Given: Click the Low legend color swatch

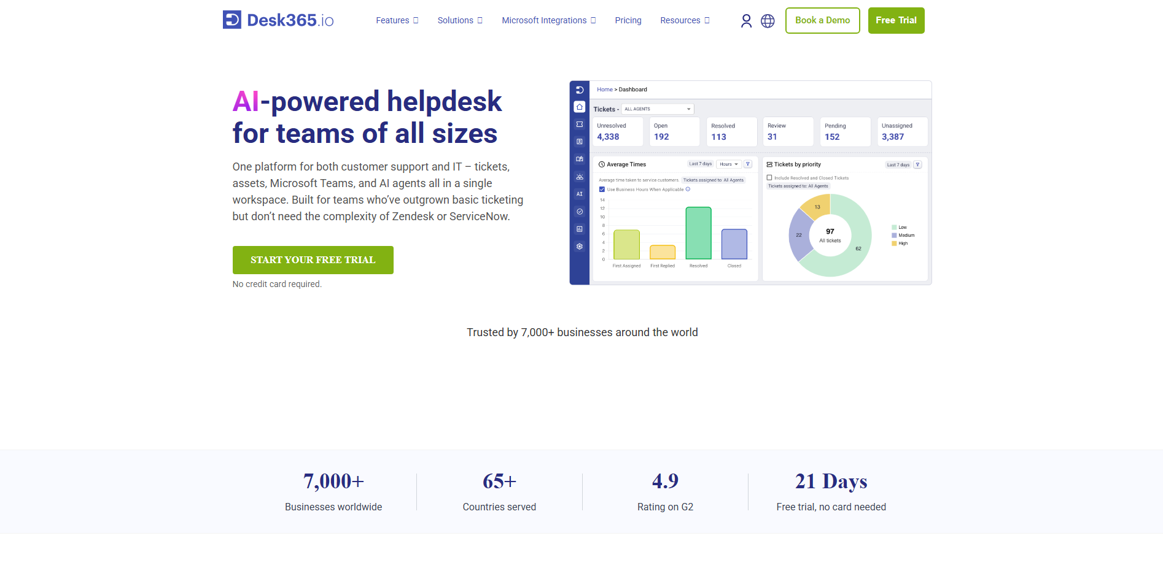Looking at the screenshot, I should [894, 228].
